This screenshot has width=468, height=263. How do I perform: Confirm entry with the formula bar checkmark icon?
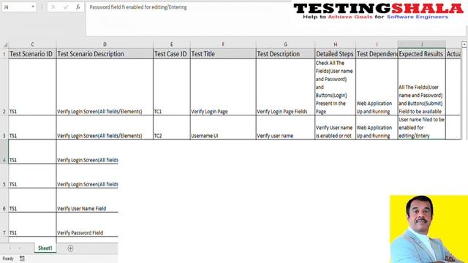pyautogui.click(x=66, y=7)
